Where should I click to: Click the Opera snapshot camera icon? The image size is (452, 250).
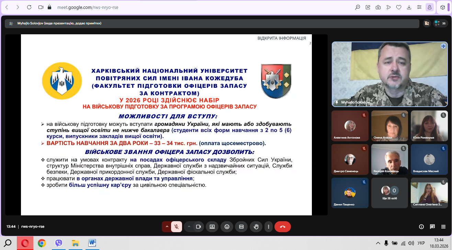(x=378, y=7)
